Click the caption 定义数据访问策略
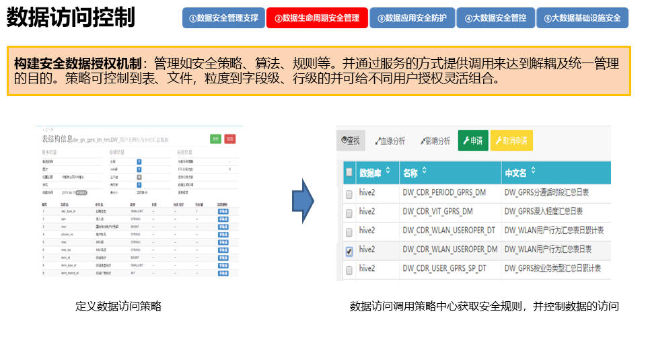The width and height of the screenshot is (646, 363). pyautogui.click(x=118, y=307)
